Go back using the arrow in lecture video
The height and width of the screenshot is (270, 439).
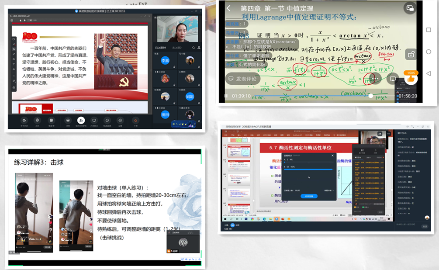coord(229,8)
